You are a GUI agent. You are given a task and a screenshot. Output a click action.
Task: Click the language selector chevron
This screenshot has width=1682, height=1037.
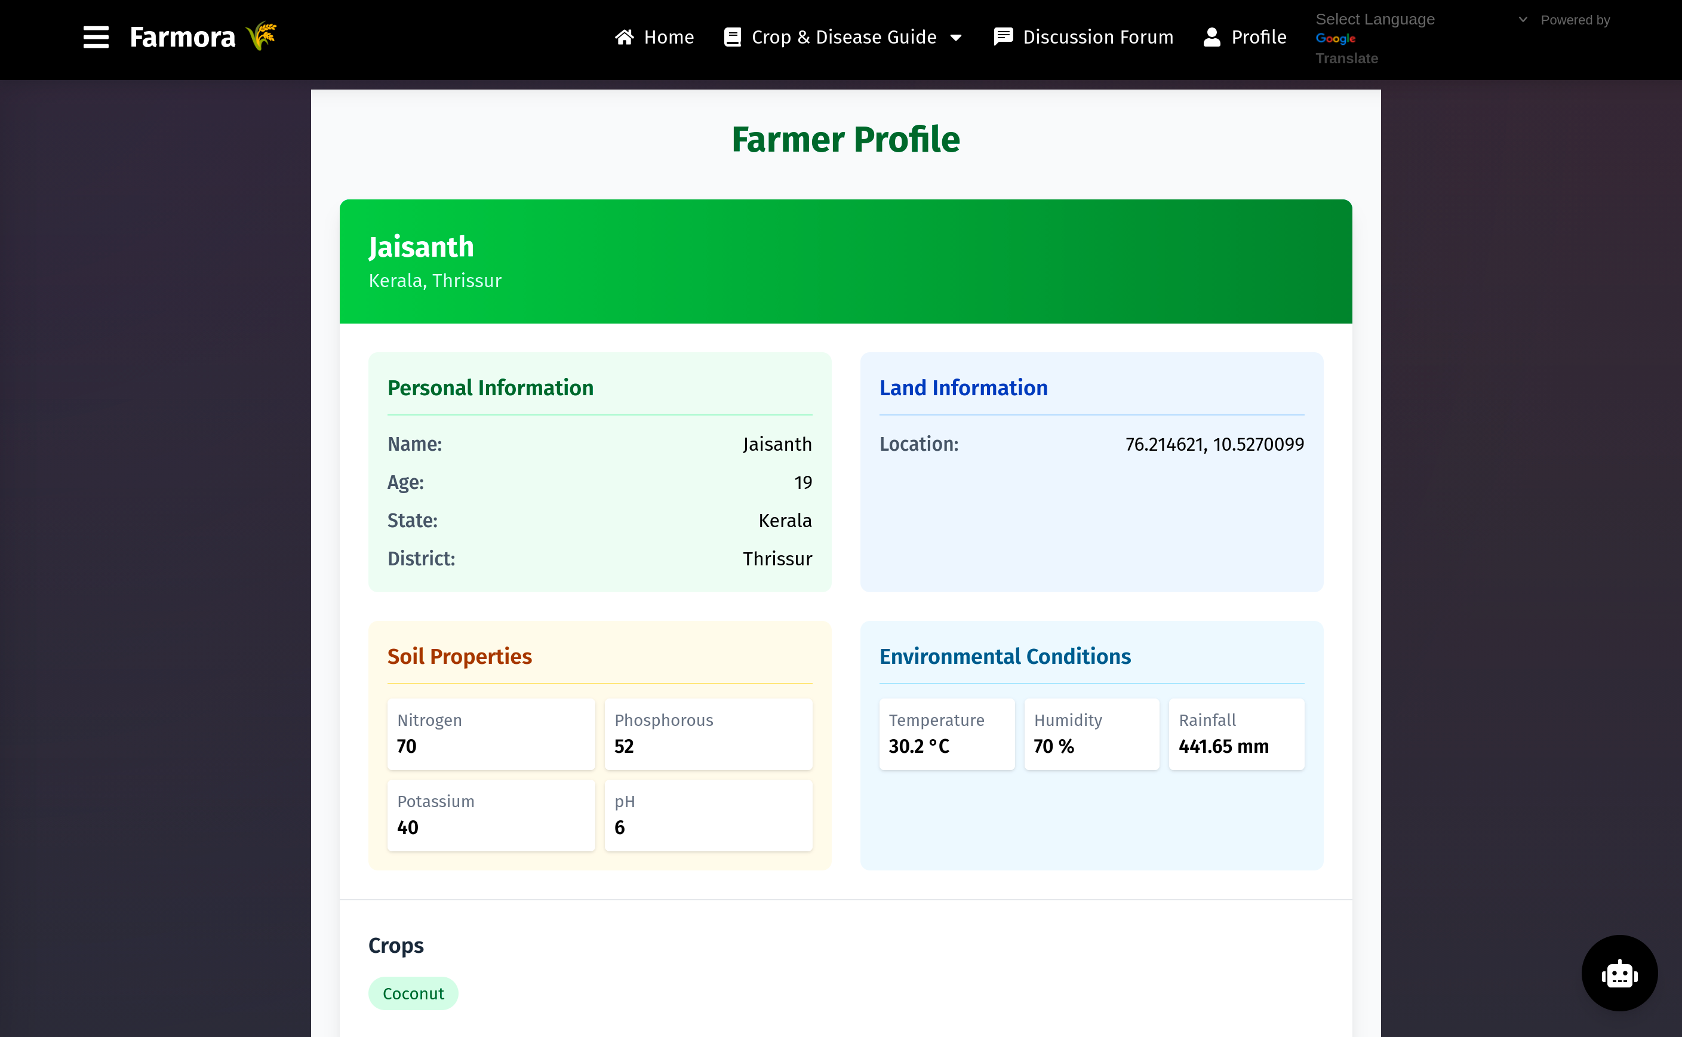(1523, 19)
